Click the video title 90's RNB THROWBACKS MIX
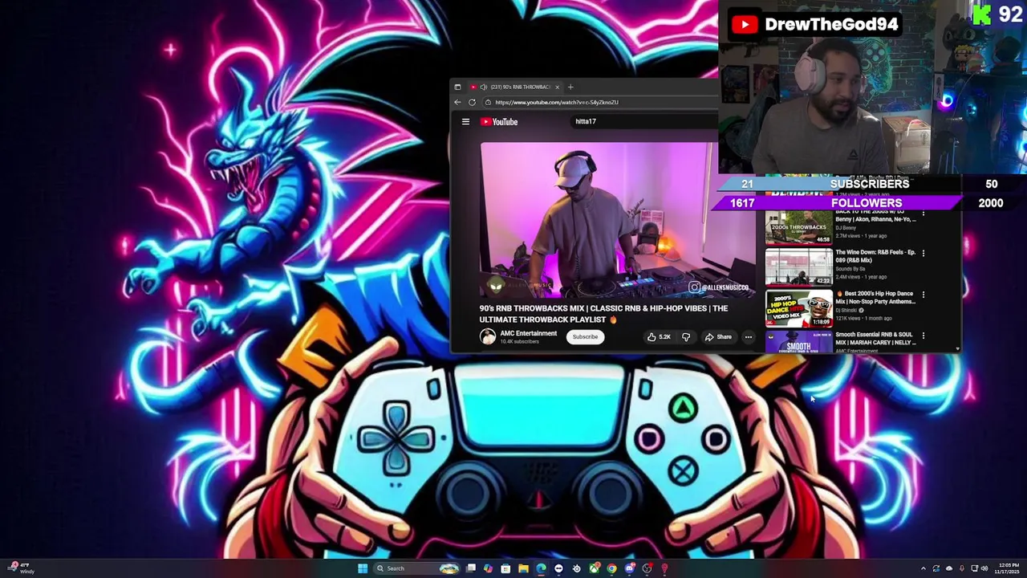Screen dimensions: 1027x578 click(603, 314)
